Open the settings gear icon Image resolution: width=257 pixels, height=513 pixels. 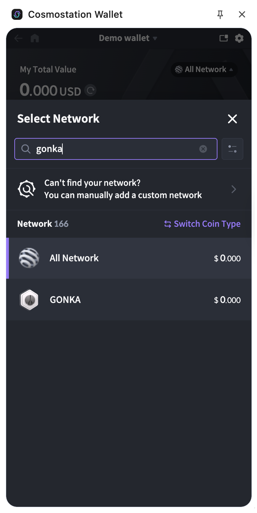239,38
